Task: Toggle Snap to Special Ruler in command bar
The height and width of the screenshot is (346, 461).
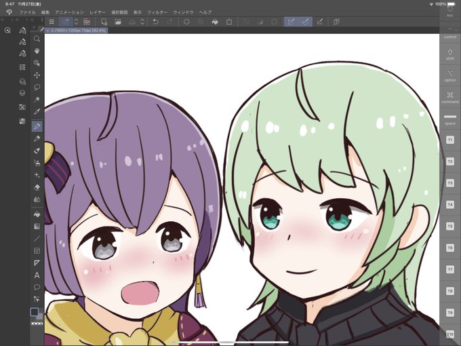Action: (x=306, y=22)
